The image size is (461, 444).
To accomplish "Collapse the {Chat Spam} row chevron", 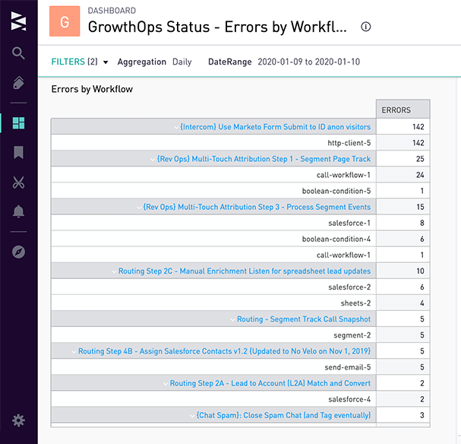I will point(192,416).
